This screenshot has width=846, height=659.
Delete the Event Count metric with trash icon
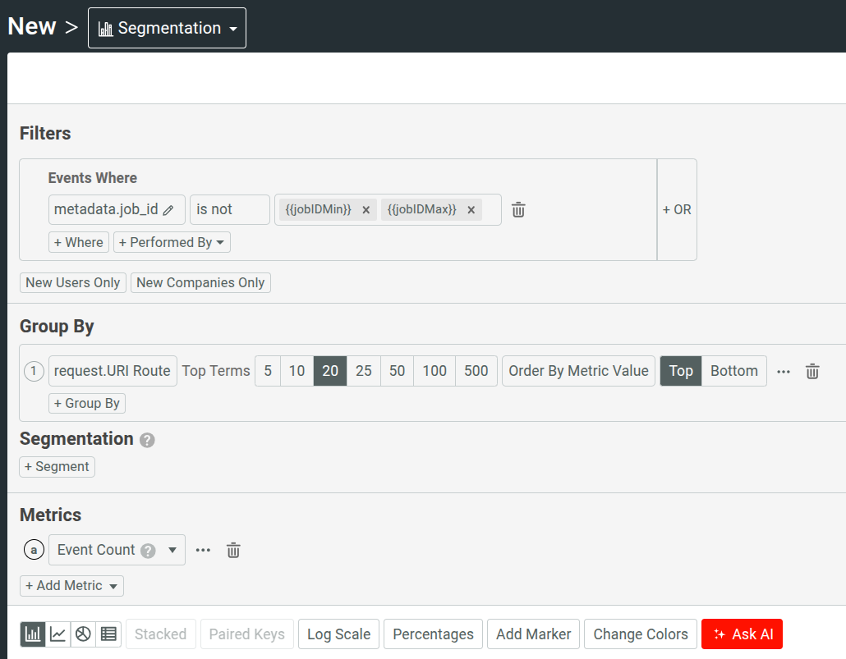click(x=233, y=550)
